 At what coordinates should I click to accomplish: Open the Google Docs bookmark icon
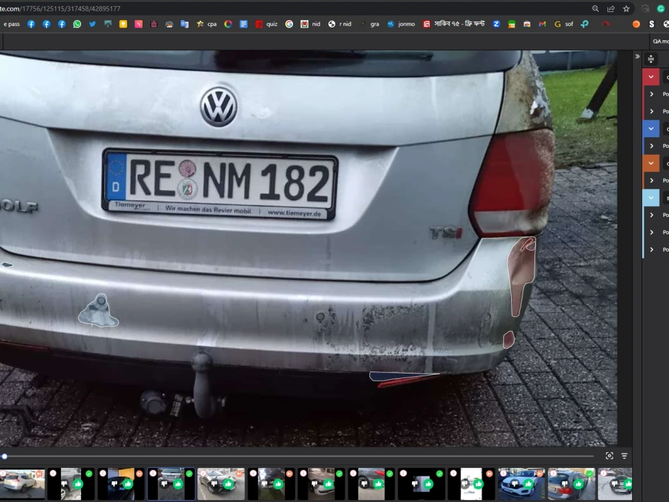click(244, 24)
